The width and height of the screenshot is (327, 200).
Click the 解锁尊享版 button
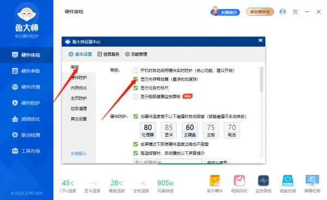[260, 12]
